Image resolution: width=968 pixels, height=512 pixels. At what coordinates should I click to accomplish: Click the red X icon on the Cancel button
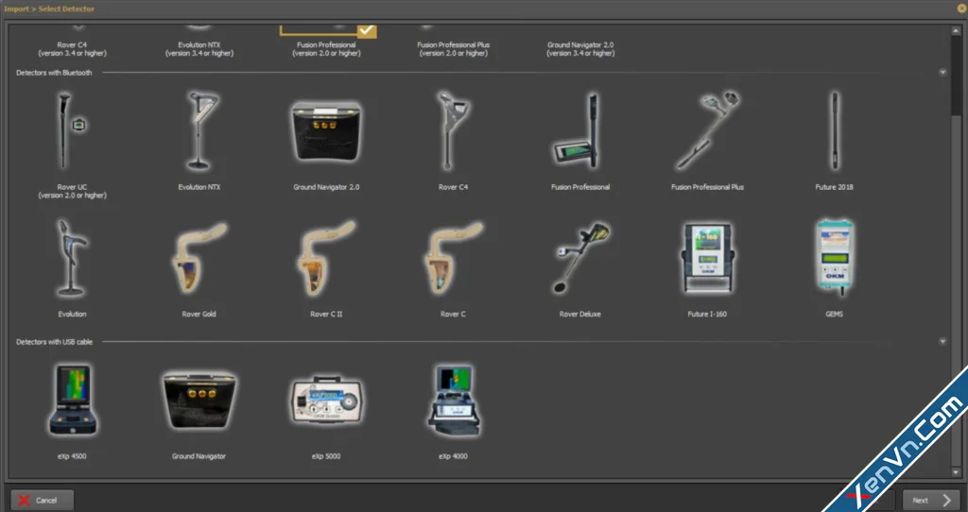pyautogui.click(x=24, y=501)
